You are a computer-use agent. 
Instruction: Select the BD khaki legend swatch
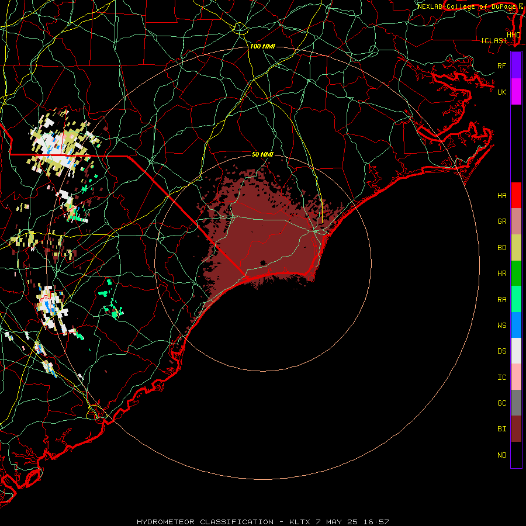(516, 248)
